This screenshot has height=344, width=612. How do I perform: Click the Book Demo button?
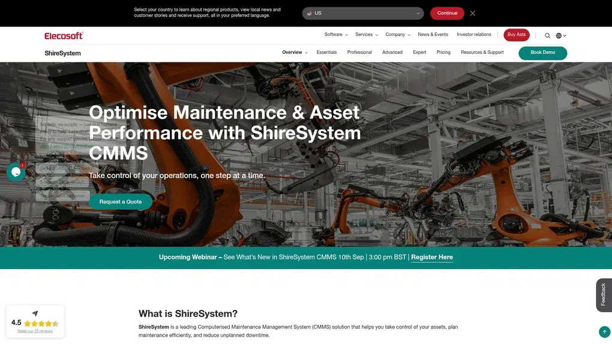[x=542, y=53]
